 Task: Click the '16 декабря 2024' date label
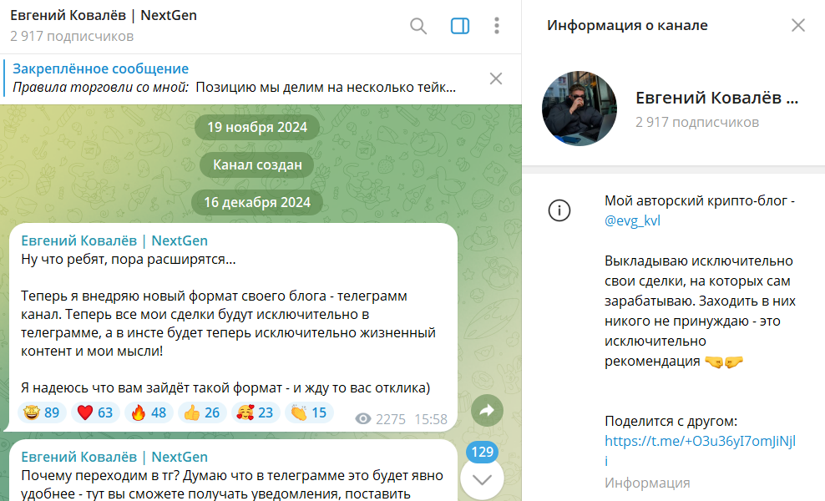(x=257, y=203)
